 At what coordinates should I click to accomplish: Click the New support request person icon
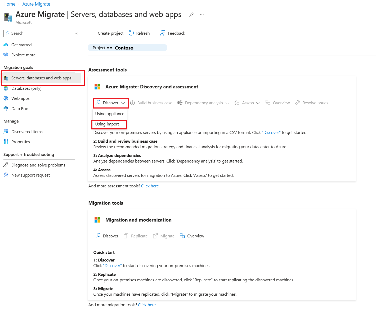[6, 175]
